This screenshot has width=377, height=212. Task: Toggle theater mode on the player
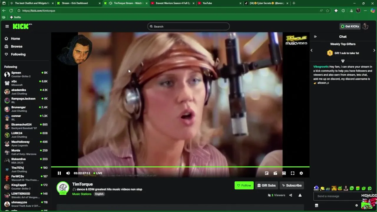pos(284,173)
